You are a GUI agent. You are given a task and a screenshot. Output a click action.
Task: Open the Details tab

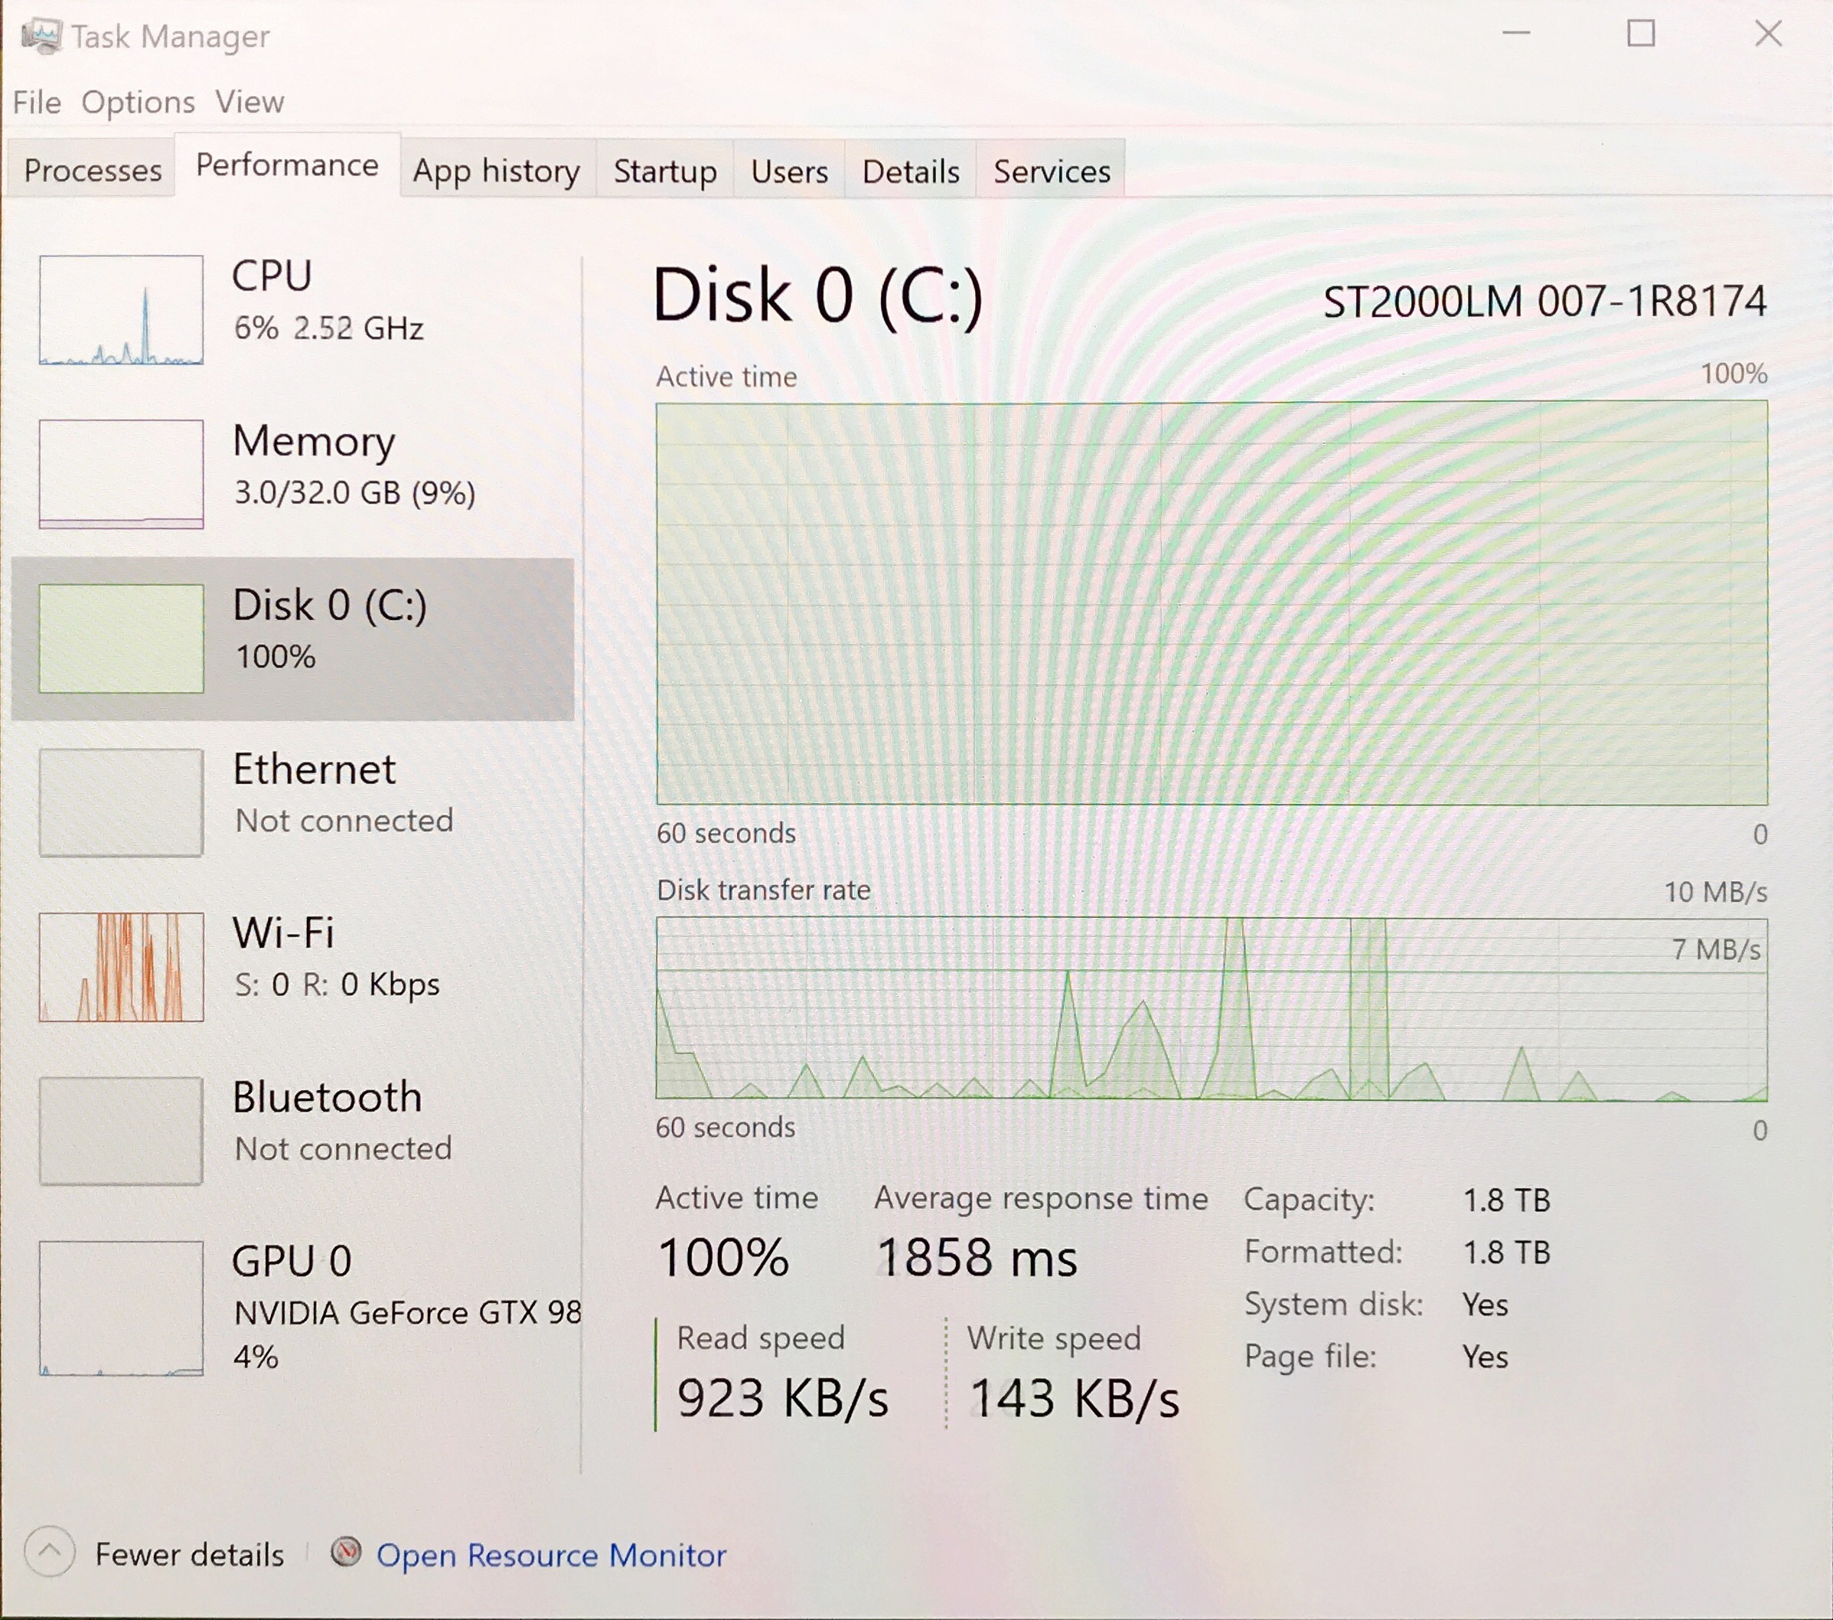point(910,171)
